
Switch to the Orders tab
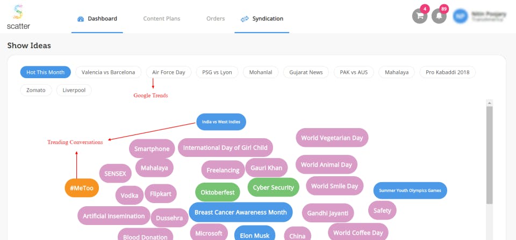[x=216, y=19]
